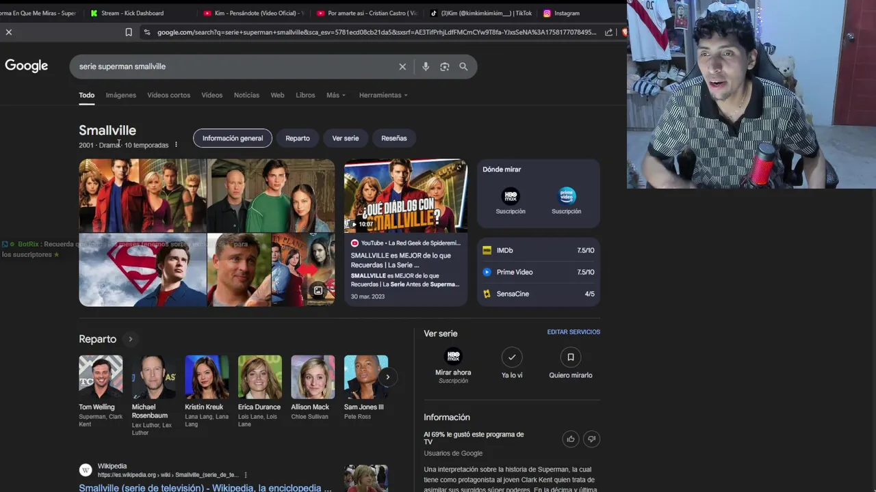Image resolution: width=876 pixels, height=492 pixels.
Task: Switch to the Libros tab
Action: [305, 95]
